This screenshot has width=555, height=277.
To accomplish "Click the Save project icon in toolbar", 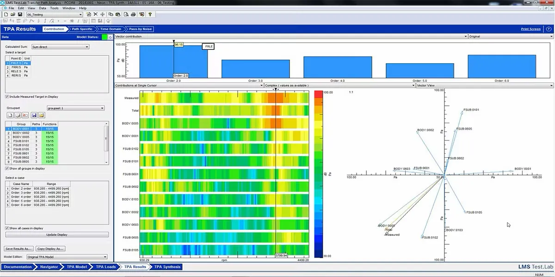I will point(20,14).
